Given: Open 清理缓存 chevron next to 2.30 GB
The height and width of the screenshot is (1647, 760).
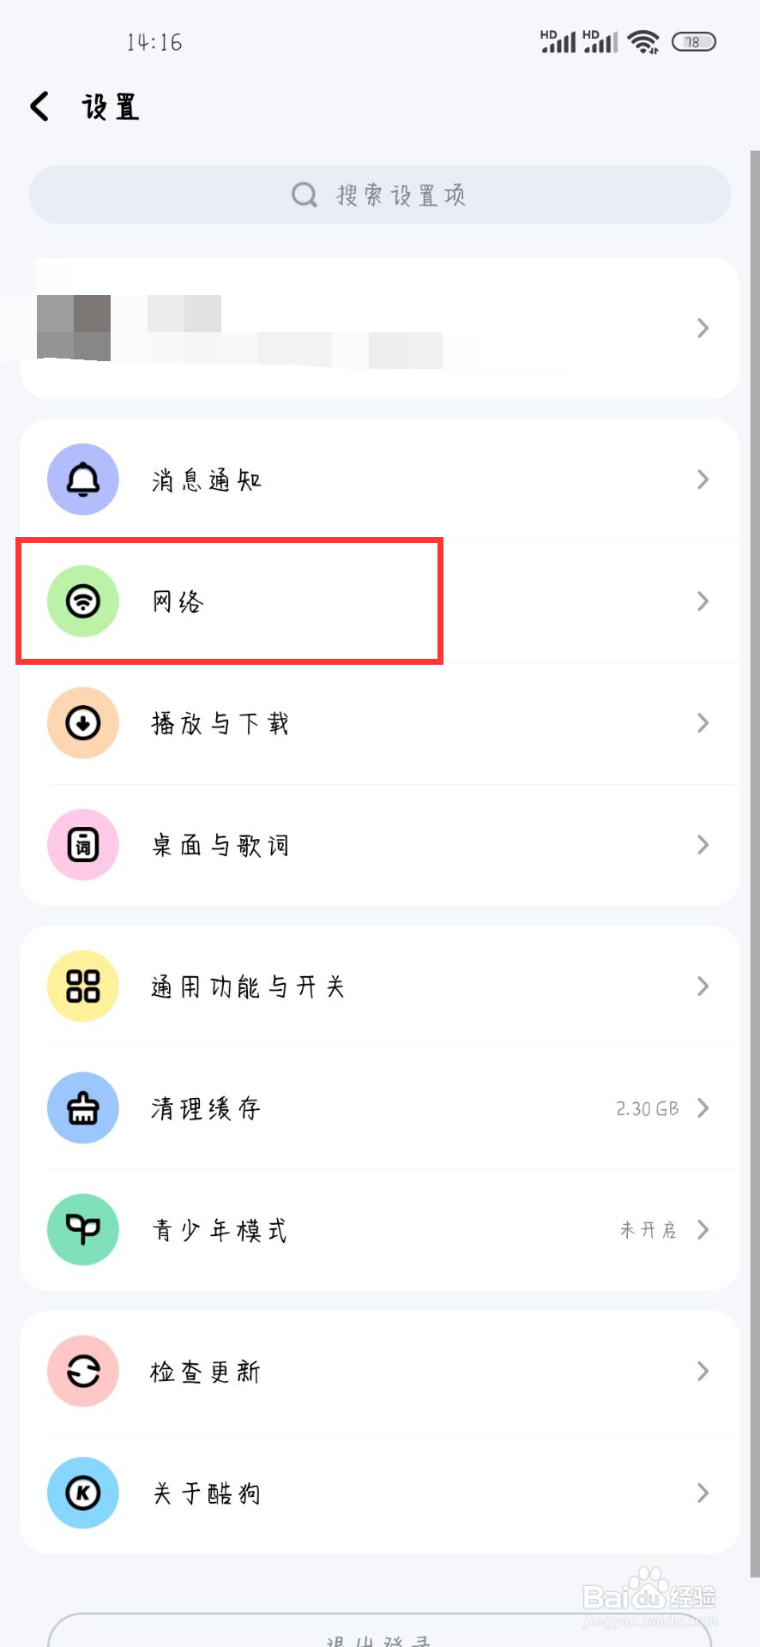Looking at the screenshot, I should pos(703,1108).
